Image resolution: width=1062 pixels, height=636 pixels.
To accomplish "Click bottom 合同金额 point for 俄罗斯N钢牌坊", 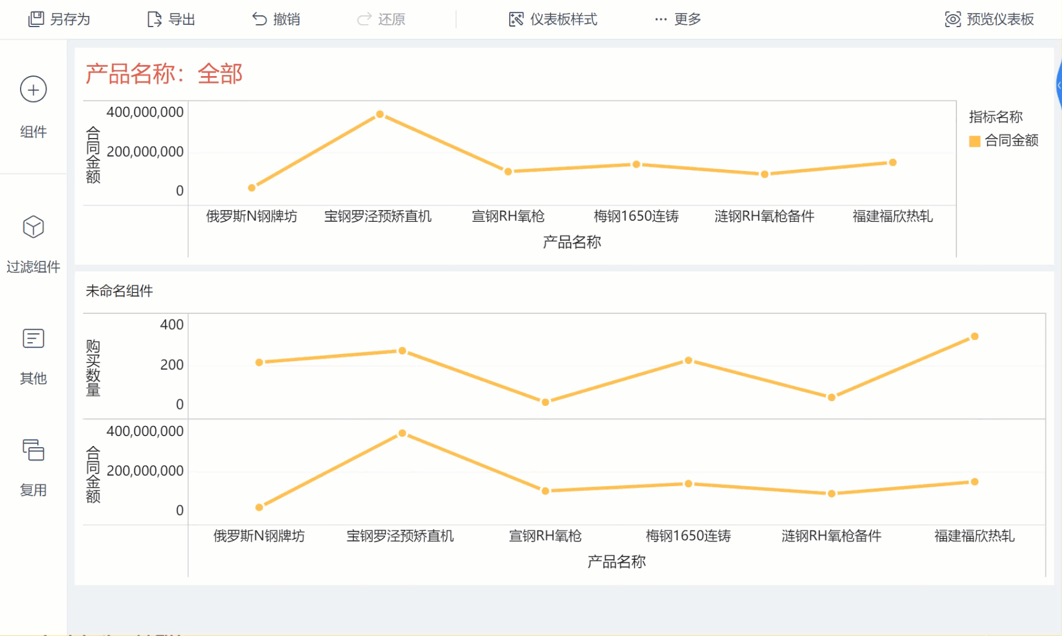I will point(260,507).
